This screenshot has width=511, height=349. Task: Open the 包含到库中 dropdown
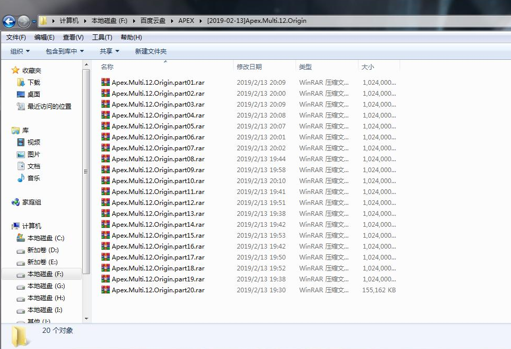[x=65, y=51]
